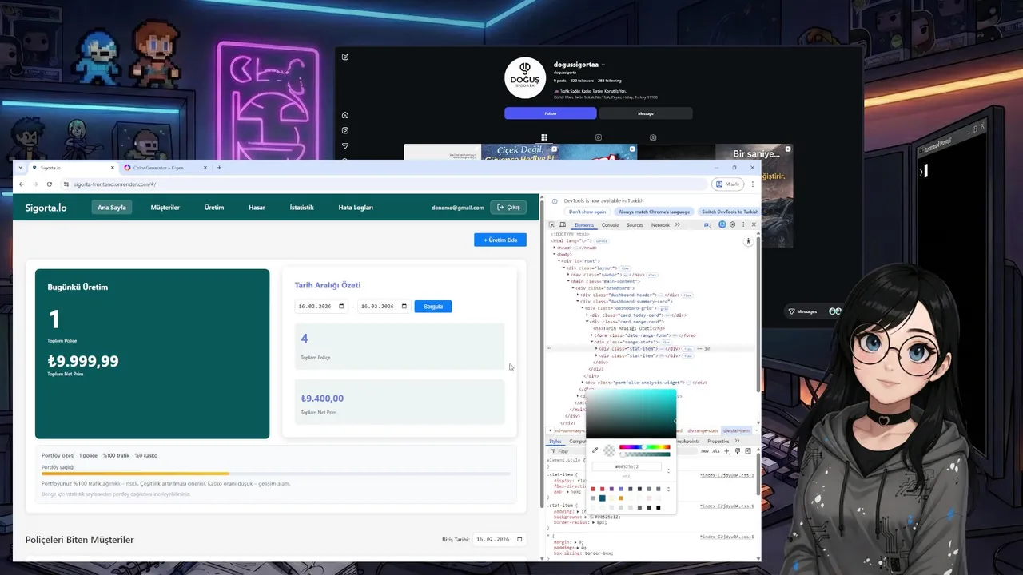
Task: Open the Network tab
Action: 660,225
